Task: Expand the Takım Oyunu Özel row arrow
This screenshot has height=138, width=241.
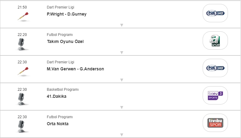Action: click(121, 53)
